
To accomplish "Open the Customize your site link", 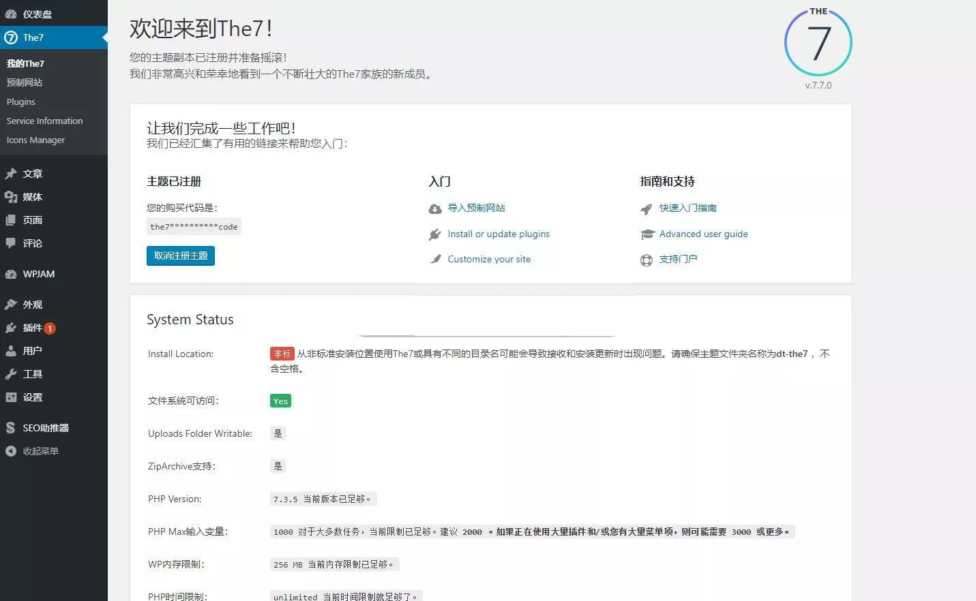I will pos(489,259).
